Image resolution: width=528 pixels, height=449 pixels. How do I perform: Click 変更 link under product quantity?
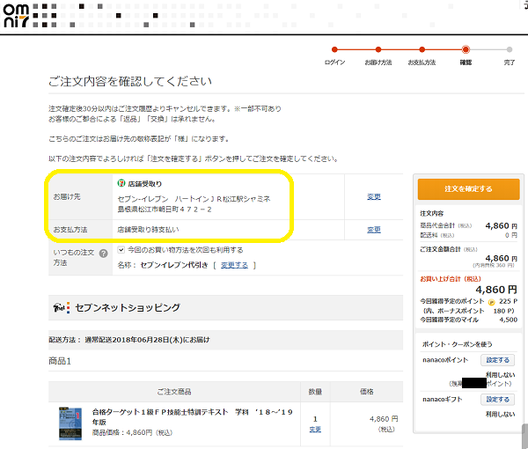315,430
